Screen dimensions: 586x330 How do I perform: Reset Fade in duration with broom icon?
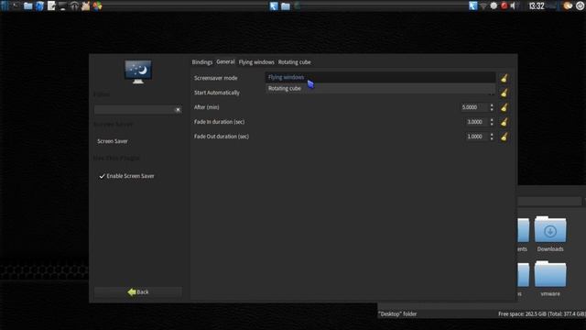click(x=505, y=122)
